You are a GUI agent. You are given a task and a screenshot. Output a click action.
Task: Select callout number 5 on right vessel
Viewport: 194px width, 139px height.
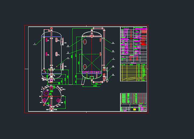[x=113, y=43]
